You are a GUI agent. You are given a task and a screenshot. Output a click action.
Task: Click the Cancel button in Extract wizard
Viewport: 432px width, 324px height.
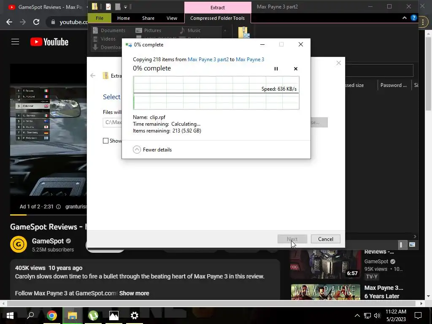[326, 239]
